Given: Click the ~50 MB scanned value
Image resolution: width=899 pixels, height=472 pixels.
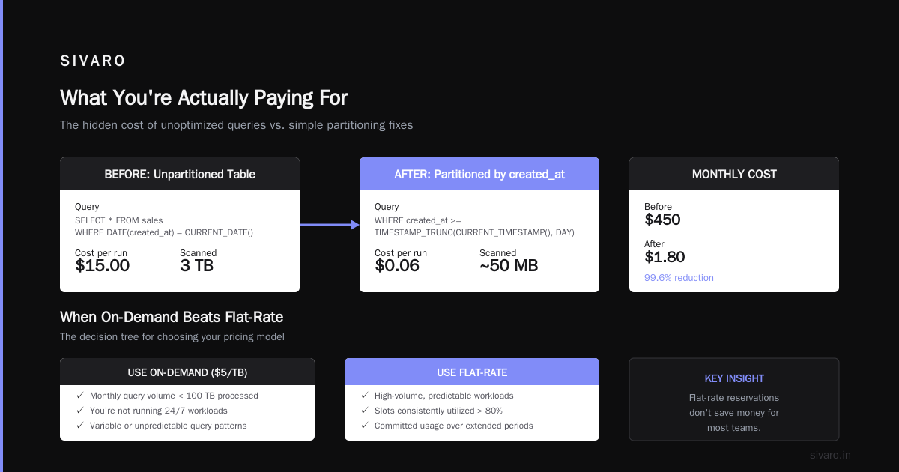Looking at the screenshot, I should 509,265.
